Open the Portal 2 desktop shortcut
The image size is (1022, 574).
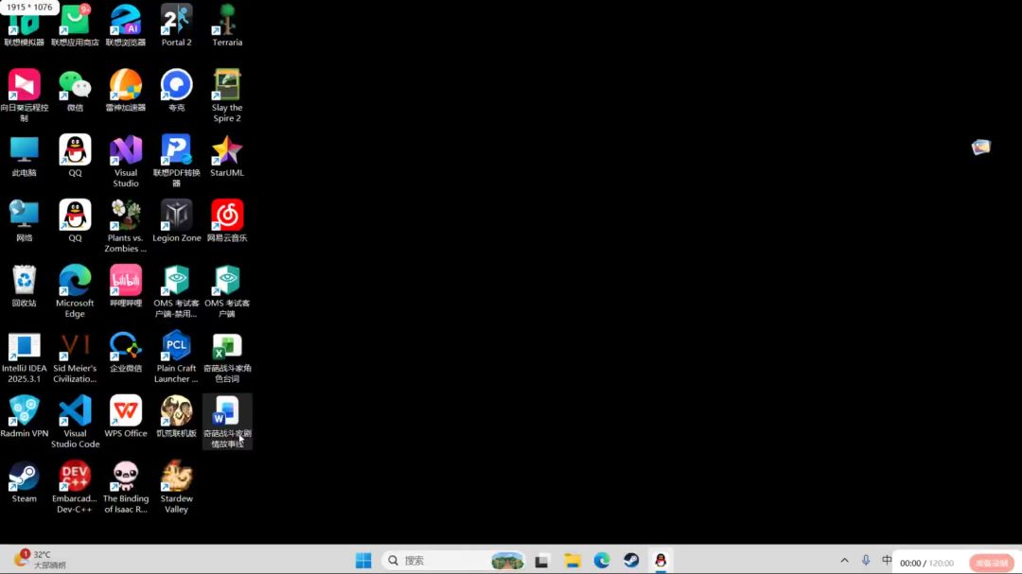[x=176, y=25]
